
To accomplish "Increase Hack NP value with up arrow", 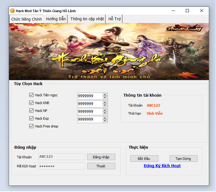I will [105, 110].
